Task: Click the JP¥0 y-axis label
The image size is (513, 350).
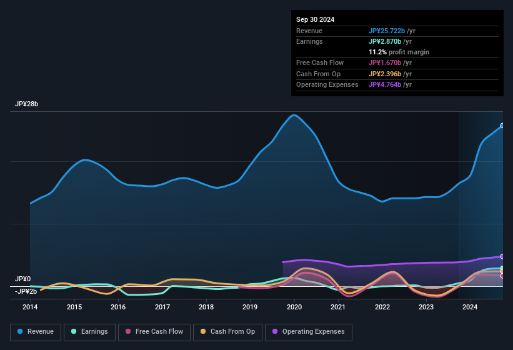Action: 23,279
